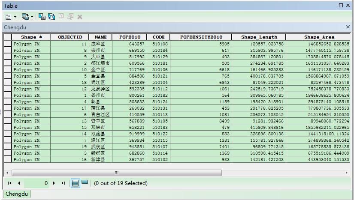
Task: Click the POP2010 cell 919999
Action: pyautogui.click(x=130, y=134)
